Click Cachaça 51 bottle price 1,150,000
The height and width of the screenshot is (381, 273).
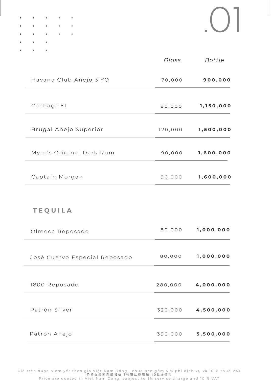215,106
